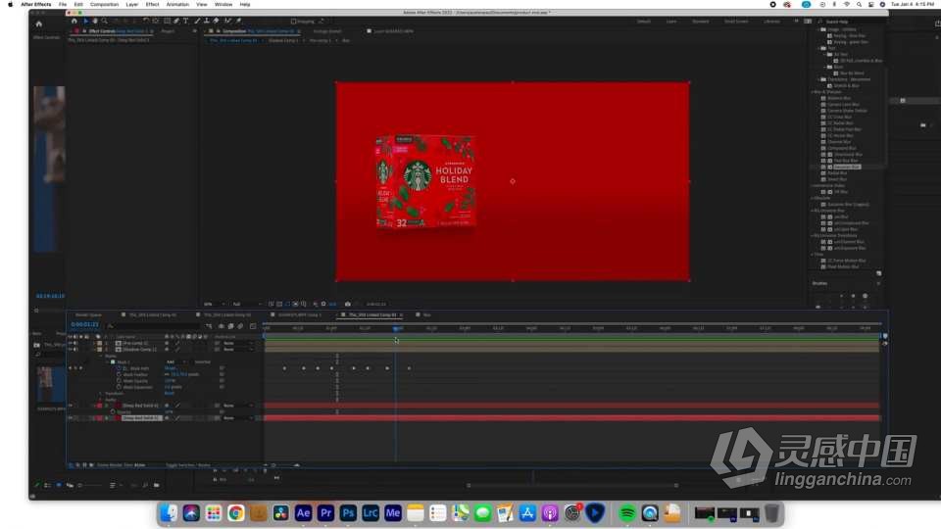Screen dimensions: 941x529
Task: Open Media Encoder from the dock
Action: pos(393,512)
